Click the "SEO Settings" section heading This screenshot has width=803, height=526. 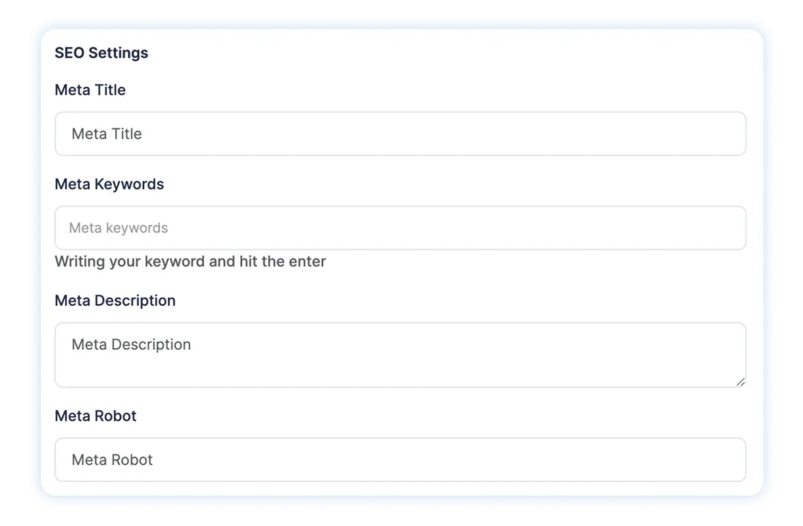click(101, 53)
